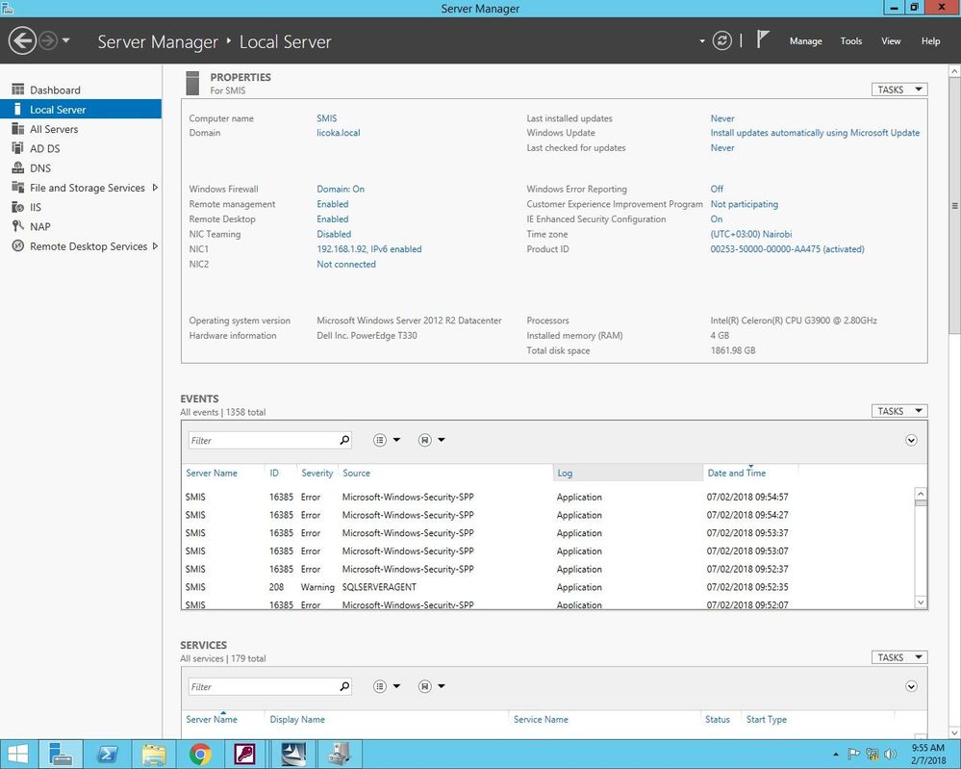Viewport: 961px width, 769px height.
Task: Expand the Events filter chevron
Action: (x=911, y=440)
